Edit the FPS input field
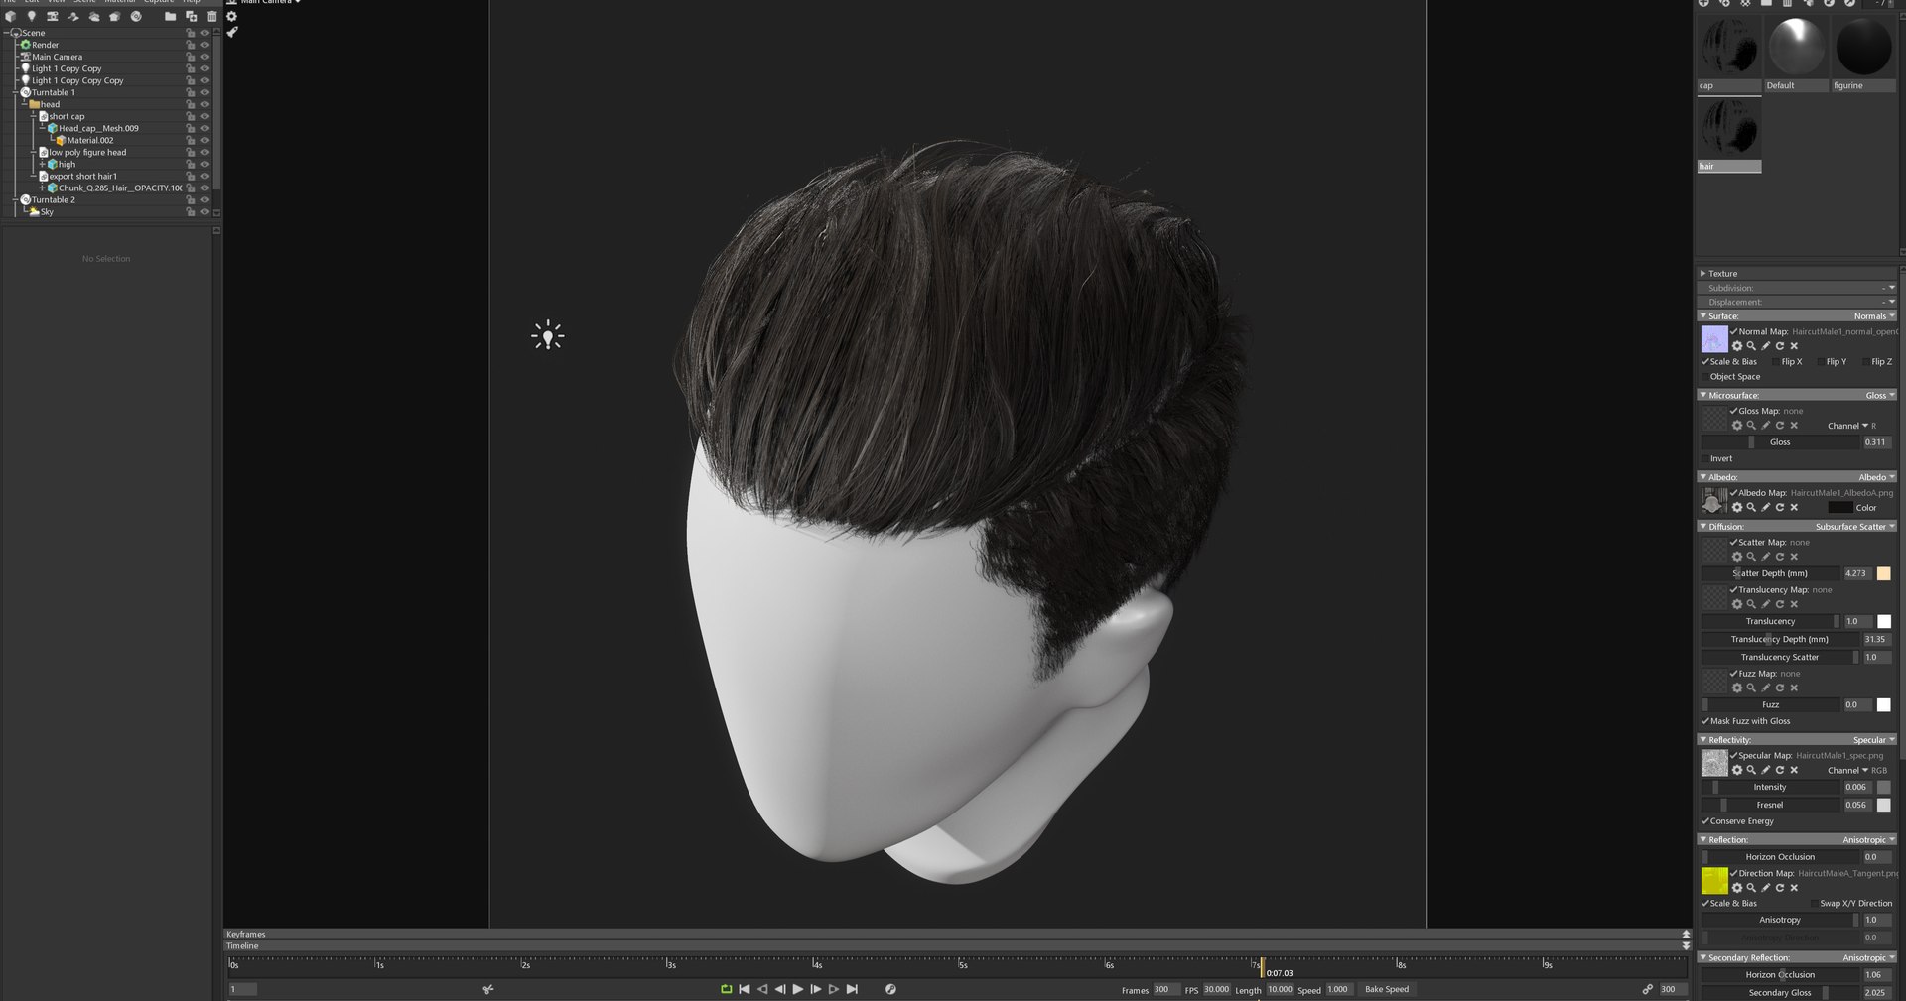 pos(1217,989)
